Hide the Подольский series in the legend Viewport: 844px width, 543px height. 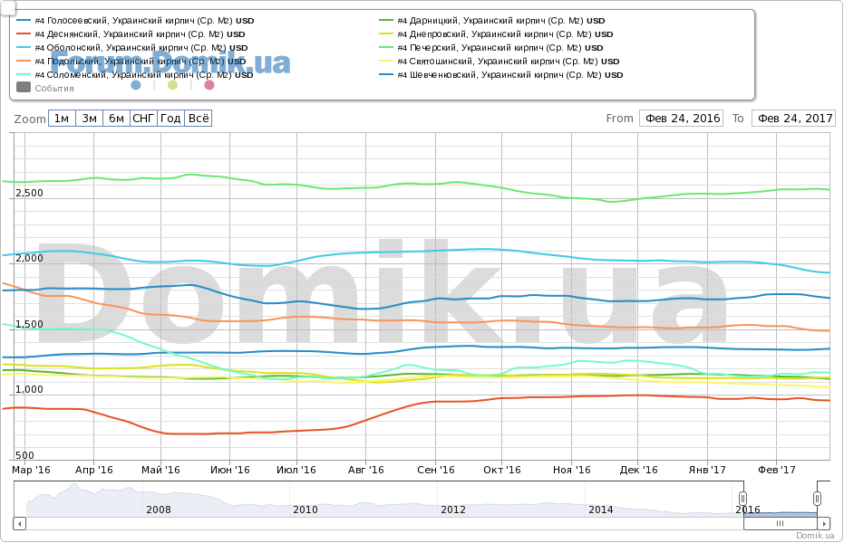(x=131, y=62)
